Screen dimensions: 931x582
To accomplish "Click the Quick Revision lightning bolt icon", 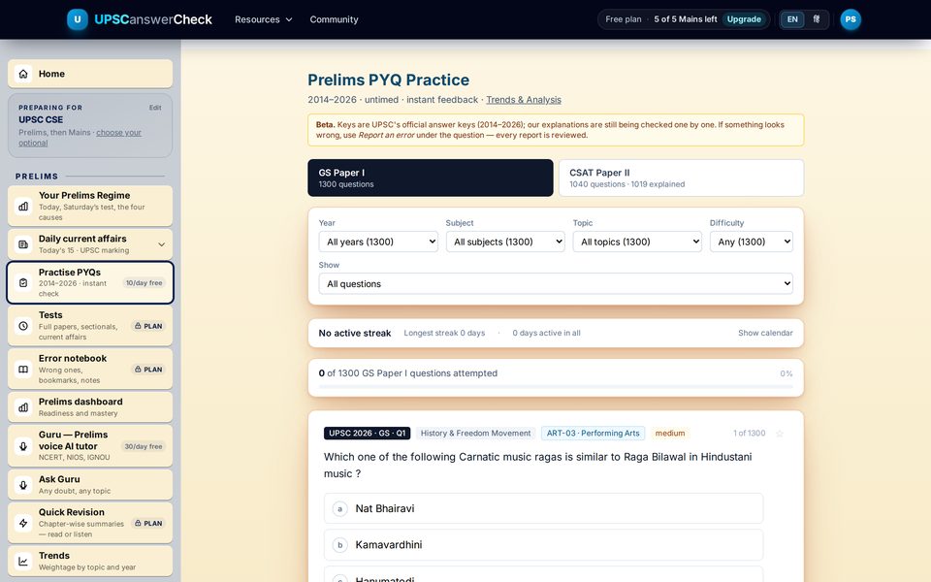I will [x=23, y=523].
